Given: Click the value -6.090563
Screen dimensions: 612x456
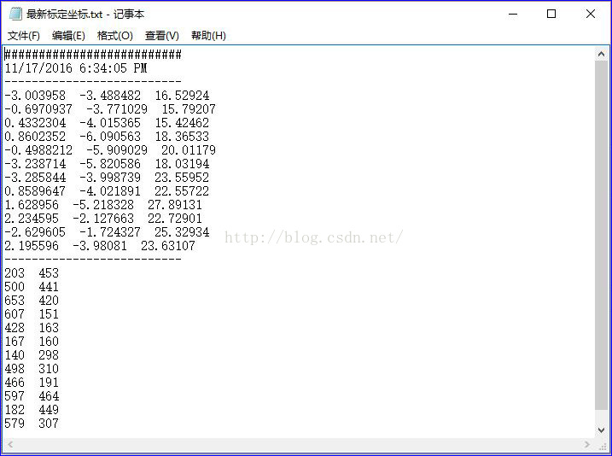Looking at the screenshot, I should coord(110,137).
